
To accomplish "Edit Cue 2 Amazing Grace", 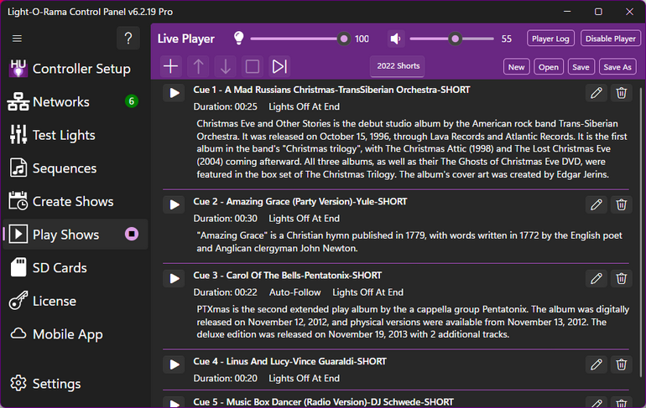I will 597,204.
